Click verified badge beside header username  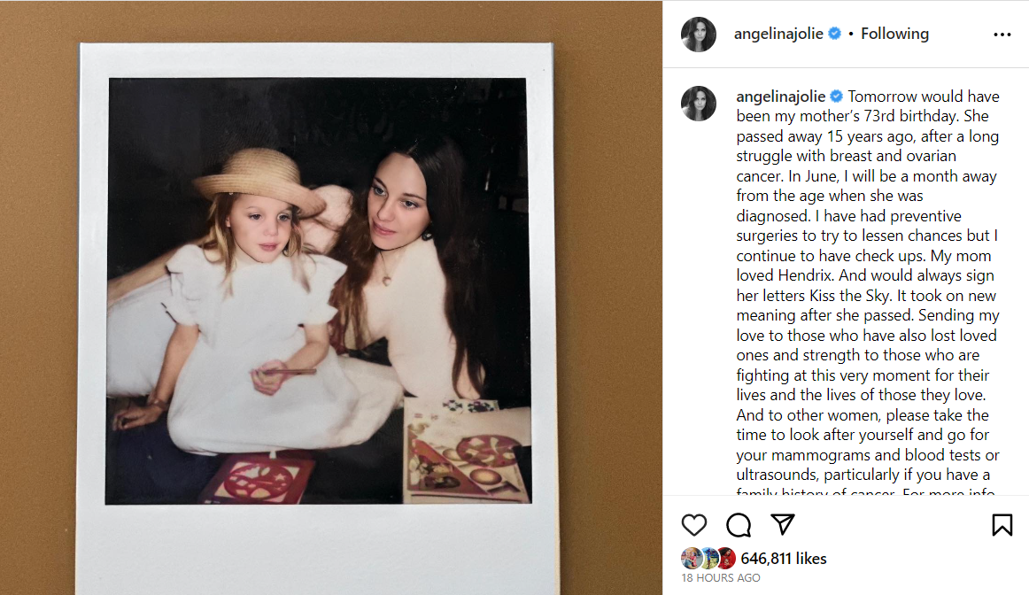pyautogui.click(x=835, y=34)
